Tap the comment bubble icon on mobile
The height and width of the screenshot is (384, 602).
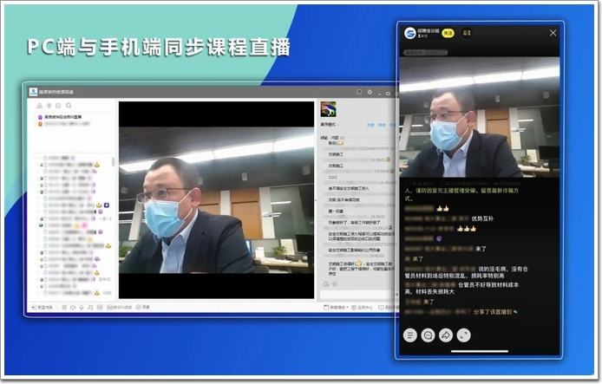click(428, 335)
